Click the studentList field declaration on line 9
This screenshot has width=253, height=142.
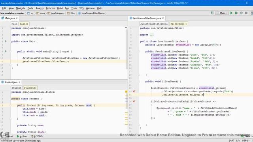pos(183,45)
